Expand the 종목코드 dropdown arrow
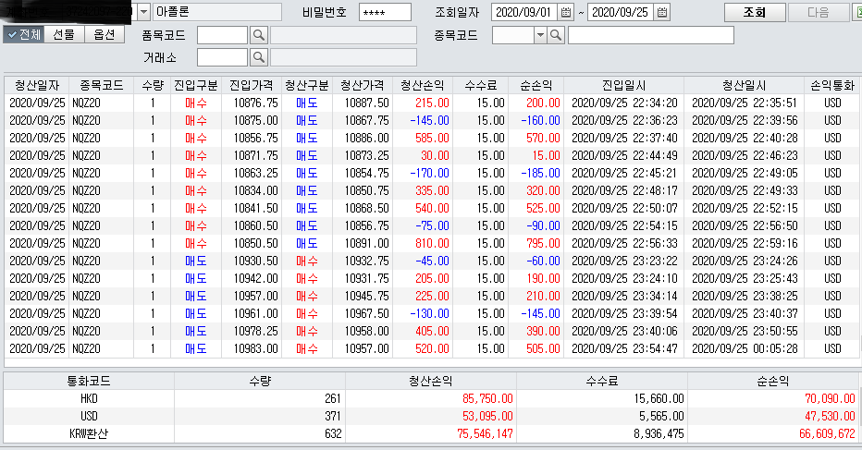This screenshot has width=862, height=450. point(540,35)
